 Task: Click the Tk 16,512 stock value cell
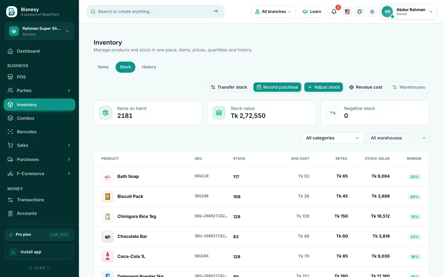pos(380,216)
